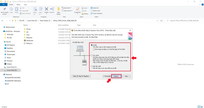Viewport: 204px width, 108px height.
Task: Open address bar history dropdown
Action: click(157, 21)
